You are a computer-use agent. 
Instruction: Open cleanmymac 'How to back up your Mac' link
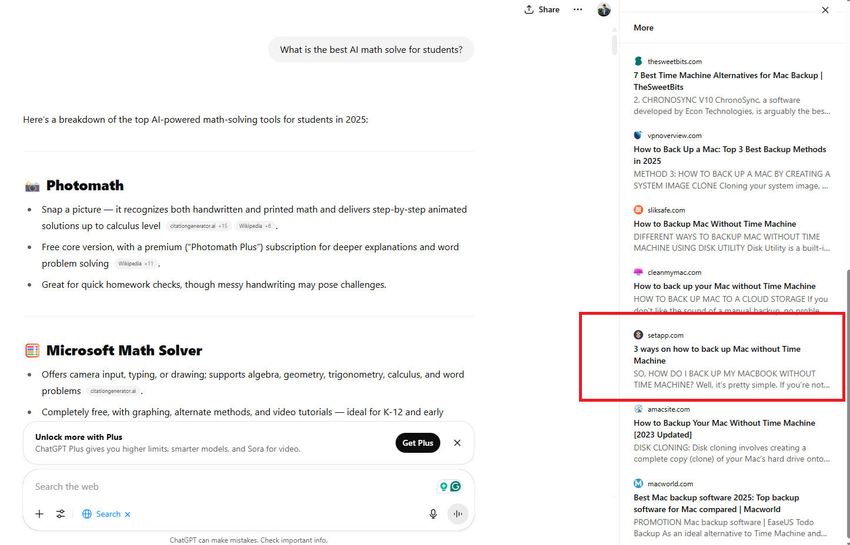[724, 286]
